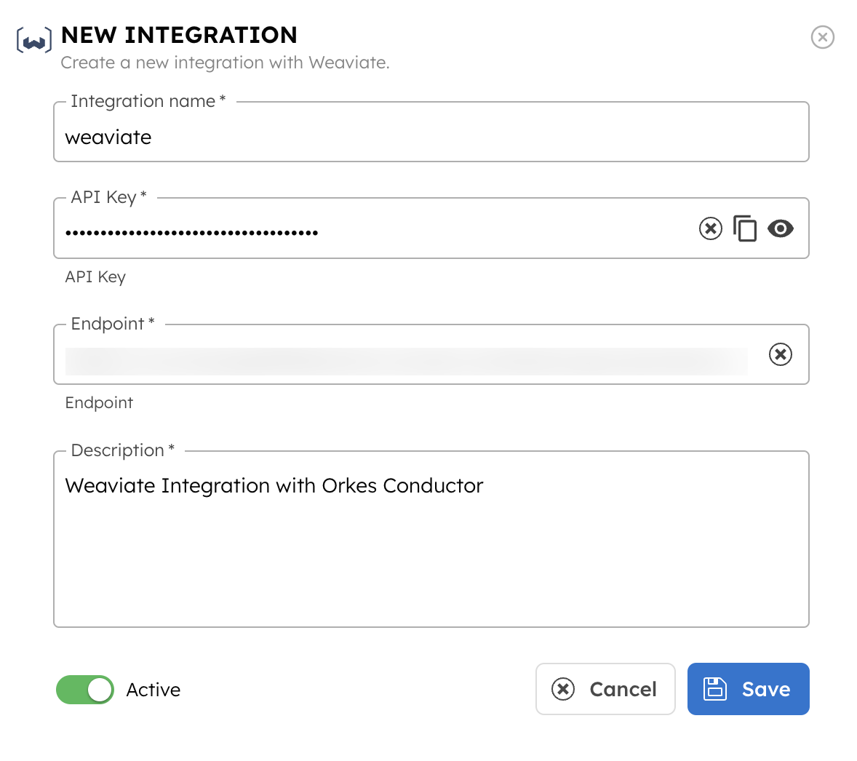
Task: Click the Weaviate logo icon
Action: coord(34,40)
